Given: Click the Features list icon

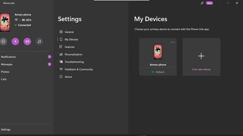Looking at the screenshot, I should tap(61, 47).
